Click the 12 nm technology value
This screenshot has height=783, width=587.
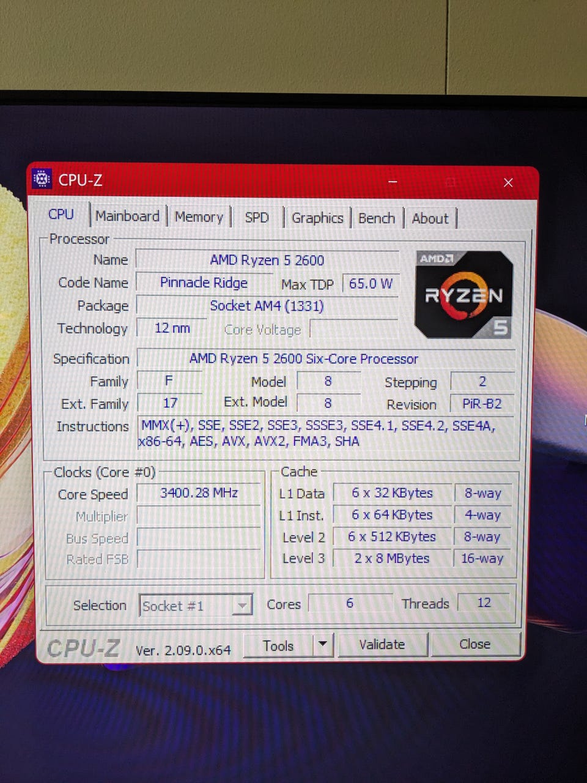172,328
